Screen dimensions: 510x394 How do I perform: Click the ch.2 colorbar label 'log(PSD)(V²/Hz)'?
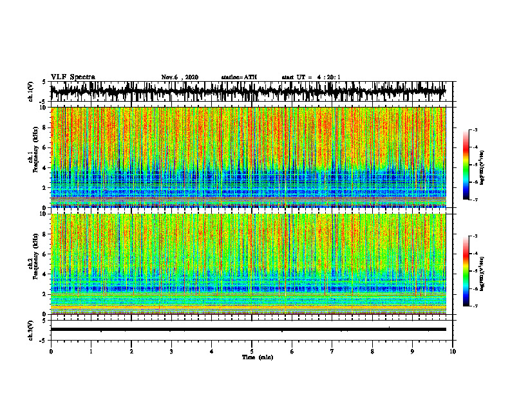click(482, 274)
